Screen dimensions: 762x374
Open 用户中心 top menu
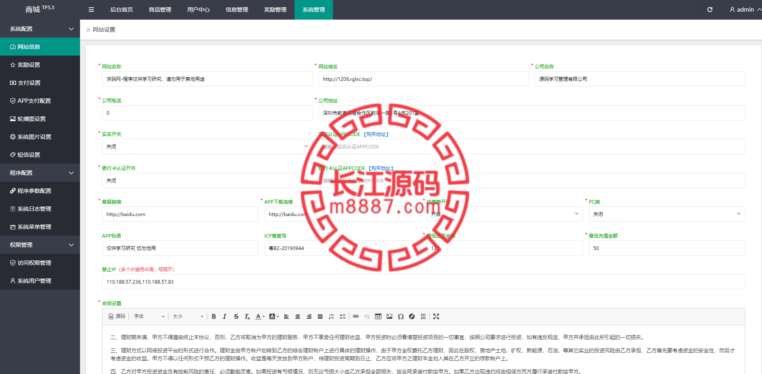tap(199, 10)
